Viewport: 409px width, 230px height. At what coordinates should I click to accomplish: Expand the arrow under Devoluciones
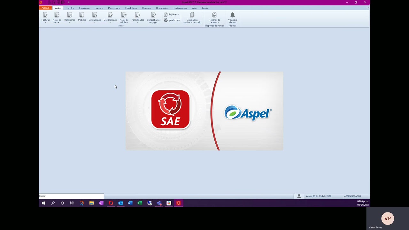(110, 22)
